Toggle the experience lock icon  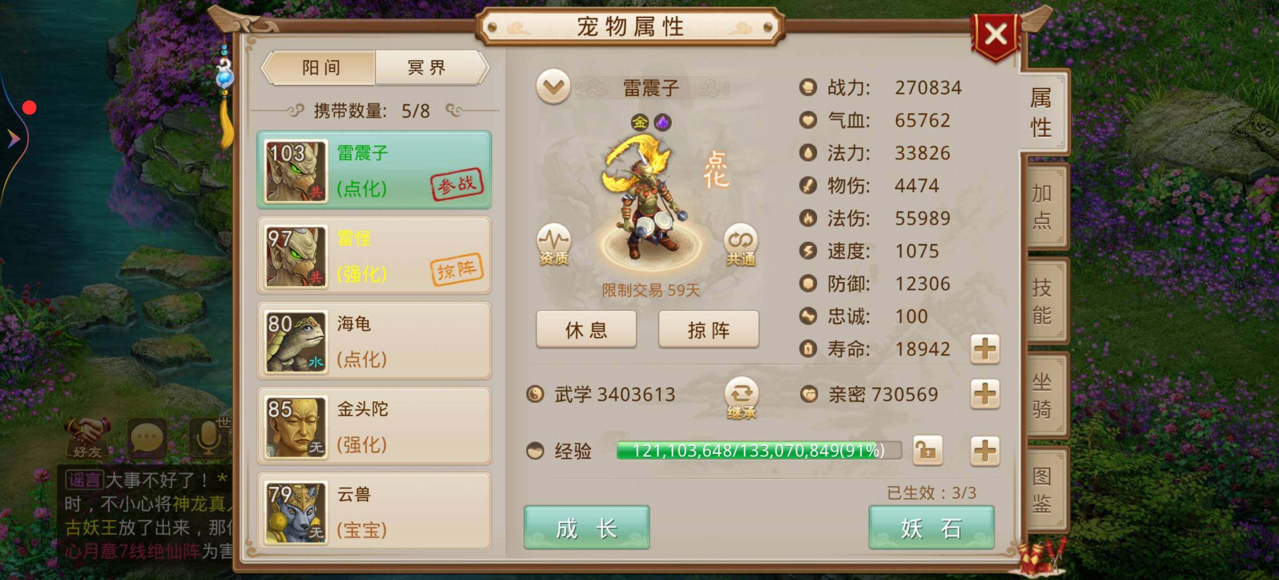927,450
